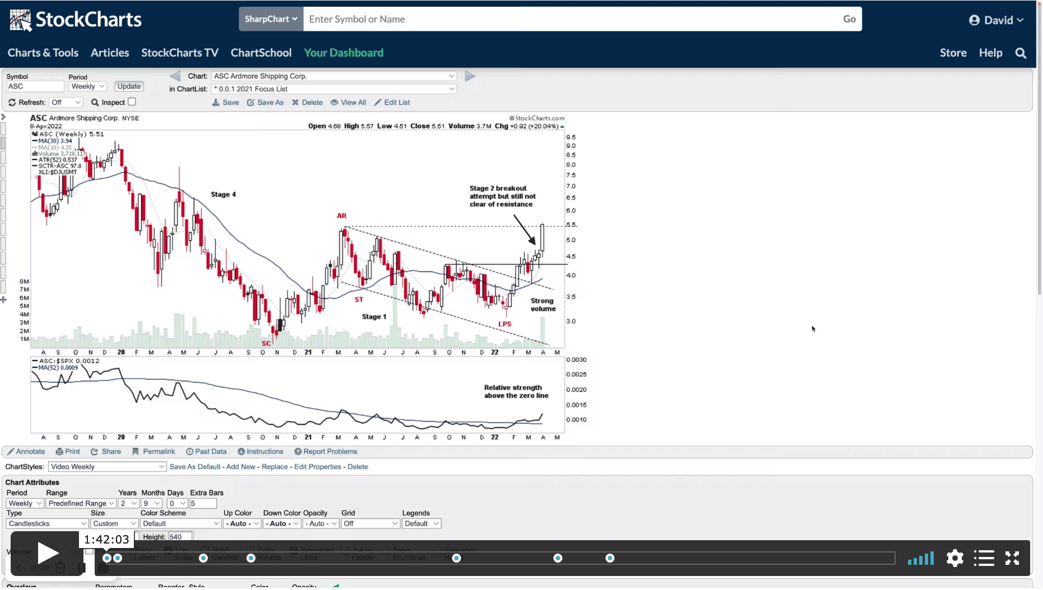This screenshot has height=590, width=1043.
Task: Open the Grid Off dropdown
Action: tap(370, 524)
